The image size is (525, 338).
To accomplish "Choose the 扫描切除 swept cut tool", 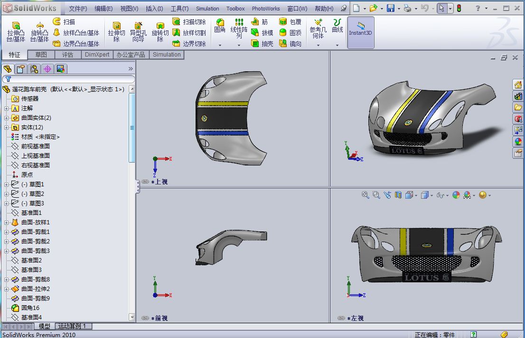I will (x=189, y=22).
